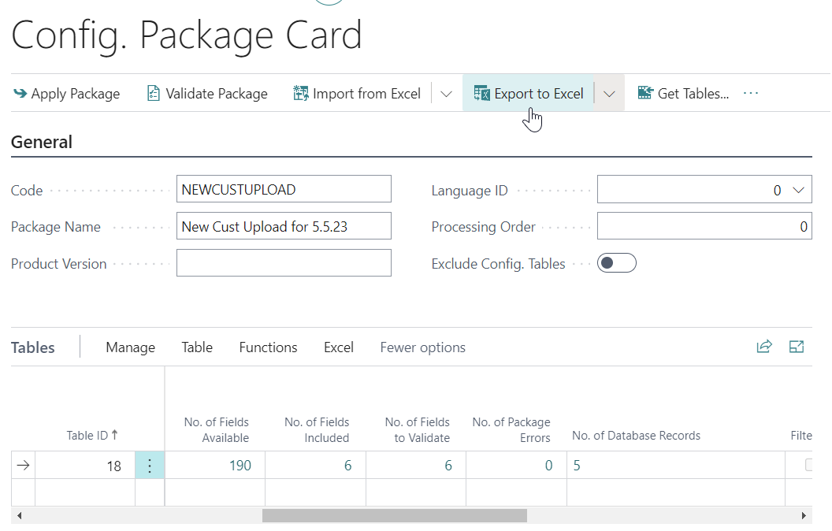Click the Apply Package arrow icon
This screenshot has width=832, height=531.
coord(20,94)
